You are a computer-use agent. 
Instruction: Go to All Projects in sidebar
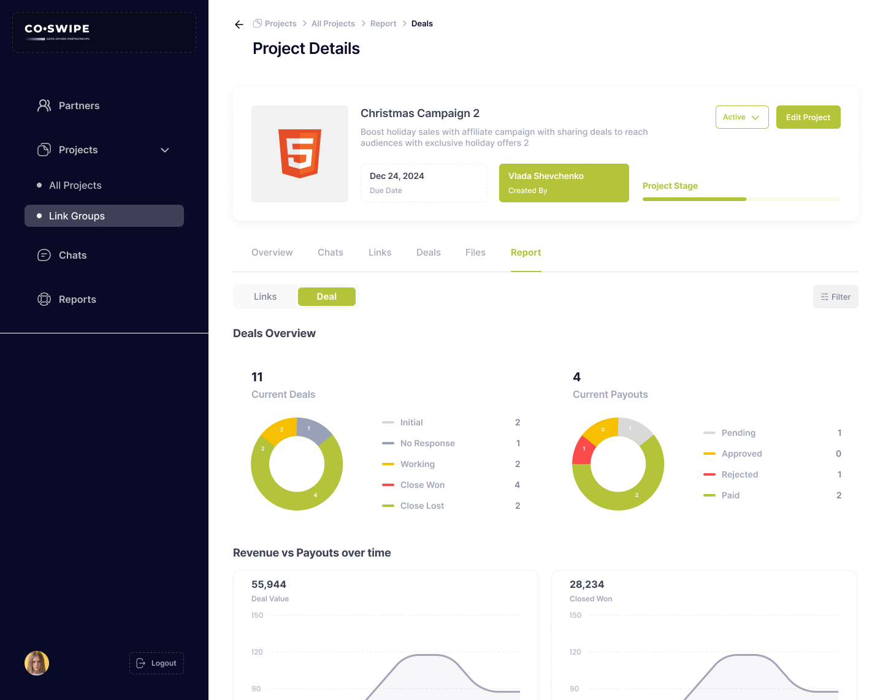click(x=75, y=185)
